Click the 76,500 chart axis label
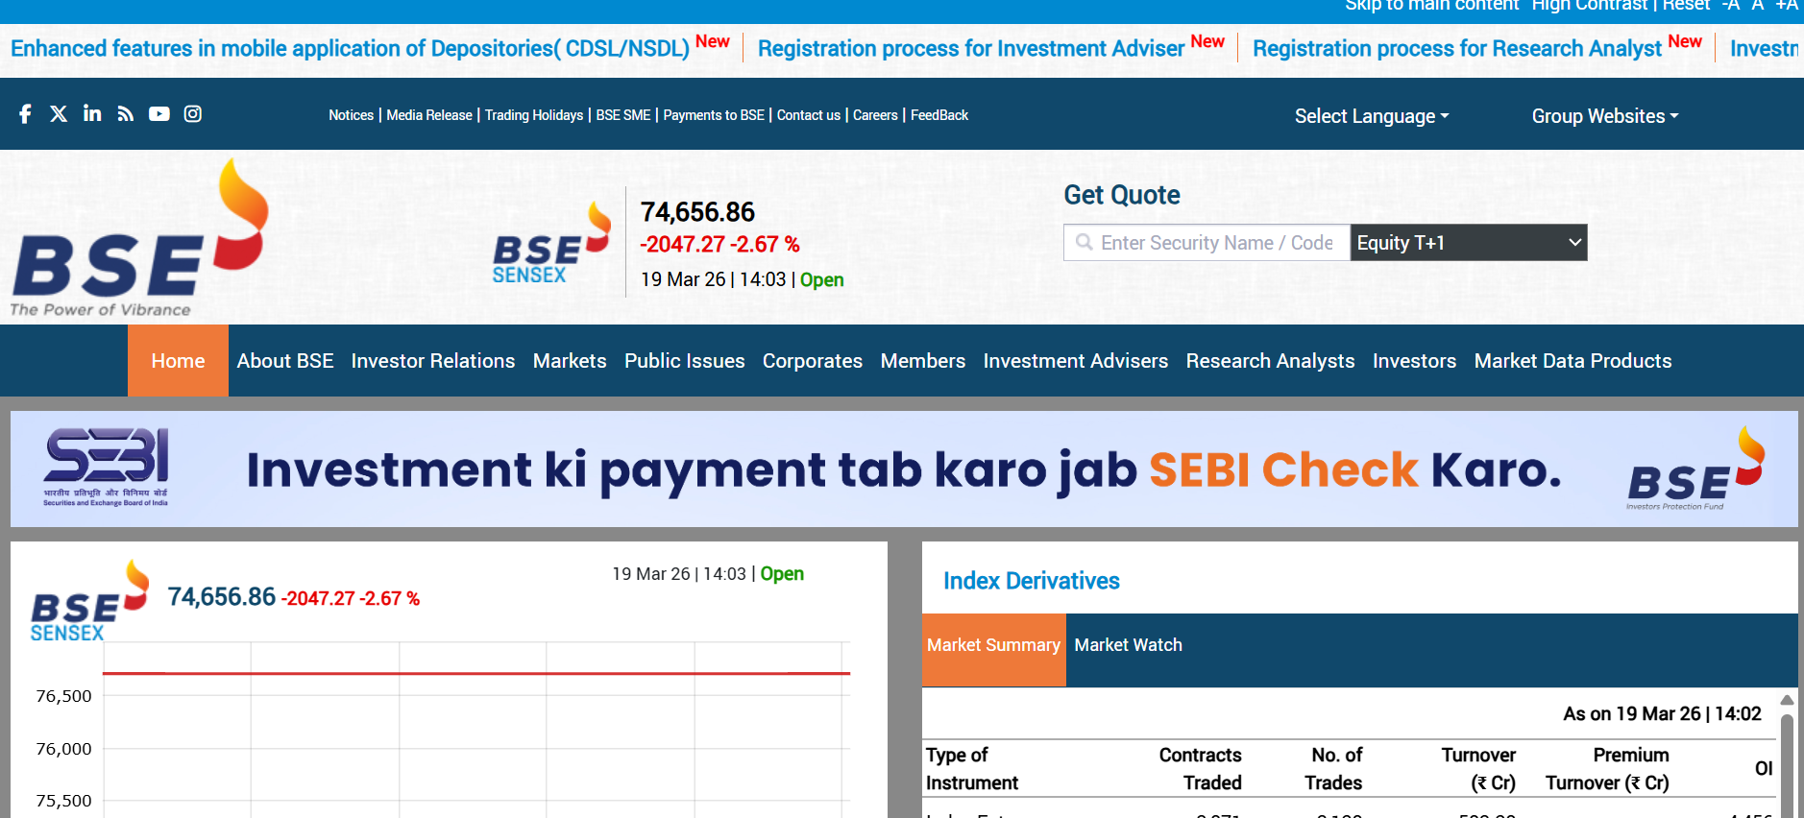The height and width of the screenshot is (818, 1804). (63, 696)
